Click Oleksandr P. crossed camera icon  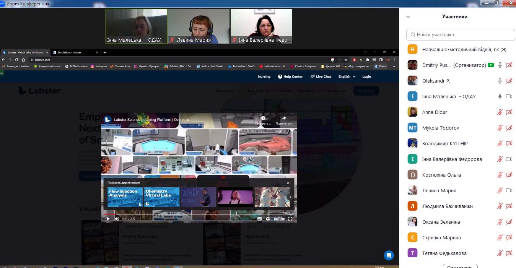[509, 81]
